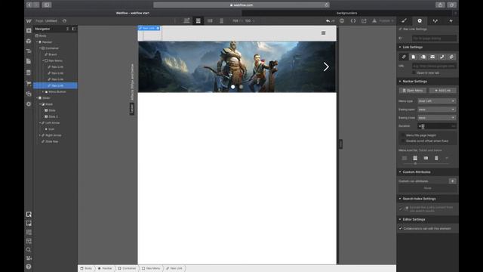
Task: Click the undo arrow in top toolbar
Action: [328, 21]
